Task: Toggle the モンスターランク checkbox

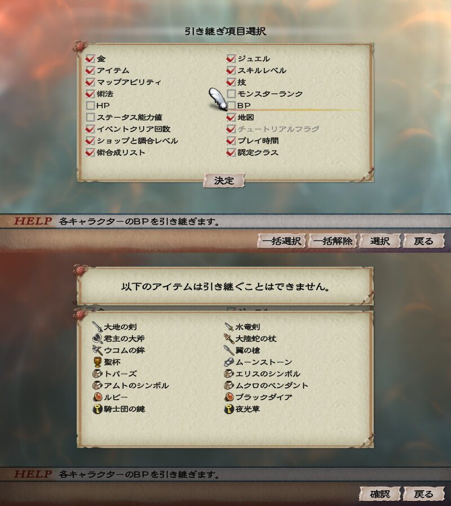Action: coord(231,94)
